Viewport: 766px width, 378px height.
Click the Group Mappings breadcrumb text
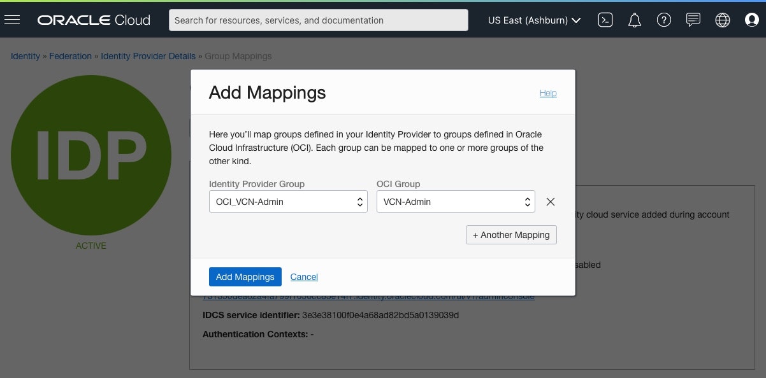pos(238,56)
